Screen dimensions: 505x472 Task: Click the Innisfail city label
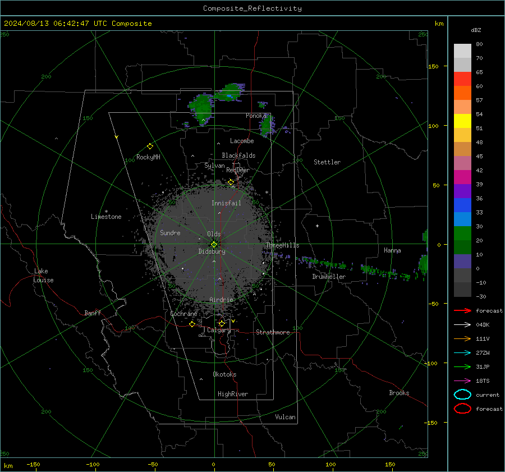(226, 203)
